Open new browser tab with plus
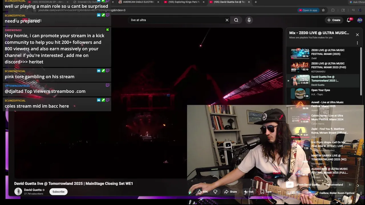Viewport: 365px width, 205px height. point(255,2)
